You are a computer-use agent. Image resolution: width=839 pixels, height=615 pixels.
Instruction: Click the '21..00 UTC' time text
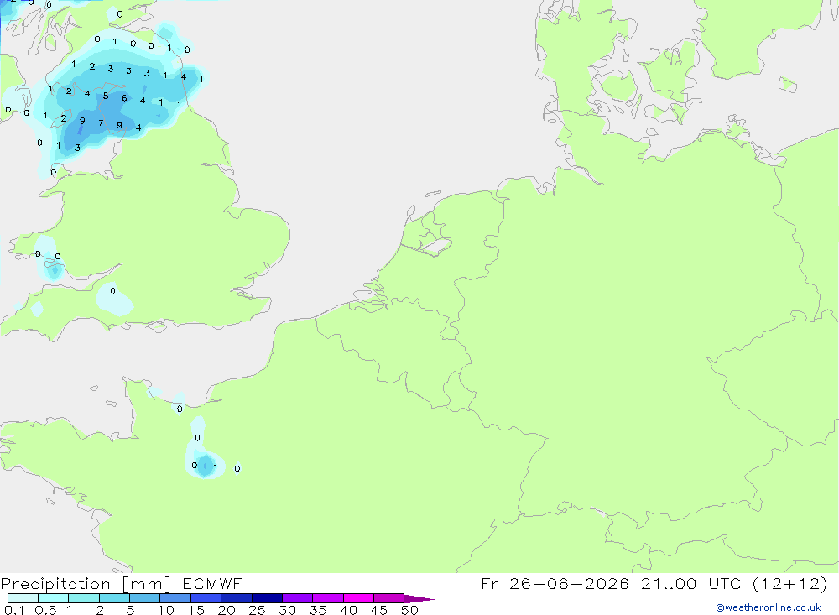point(691,583)
